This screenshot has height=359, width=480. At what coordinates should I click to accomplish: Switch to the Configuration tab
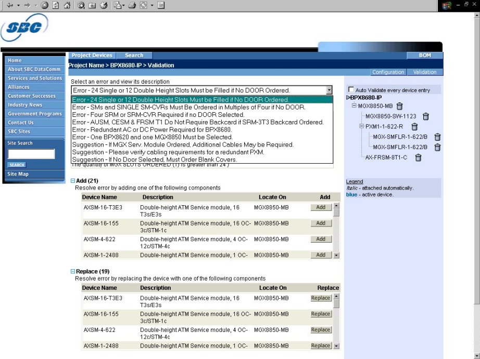tap(388, 72)
